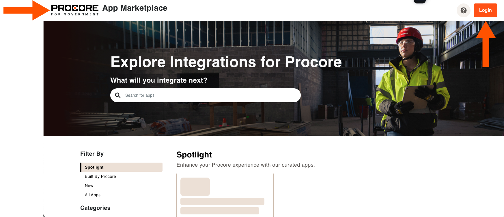Click the Filter By heading
Screen dimensions: 504x217
point(92,154)
